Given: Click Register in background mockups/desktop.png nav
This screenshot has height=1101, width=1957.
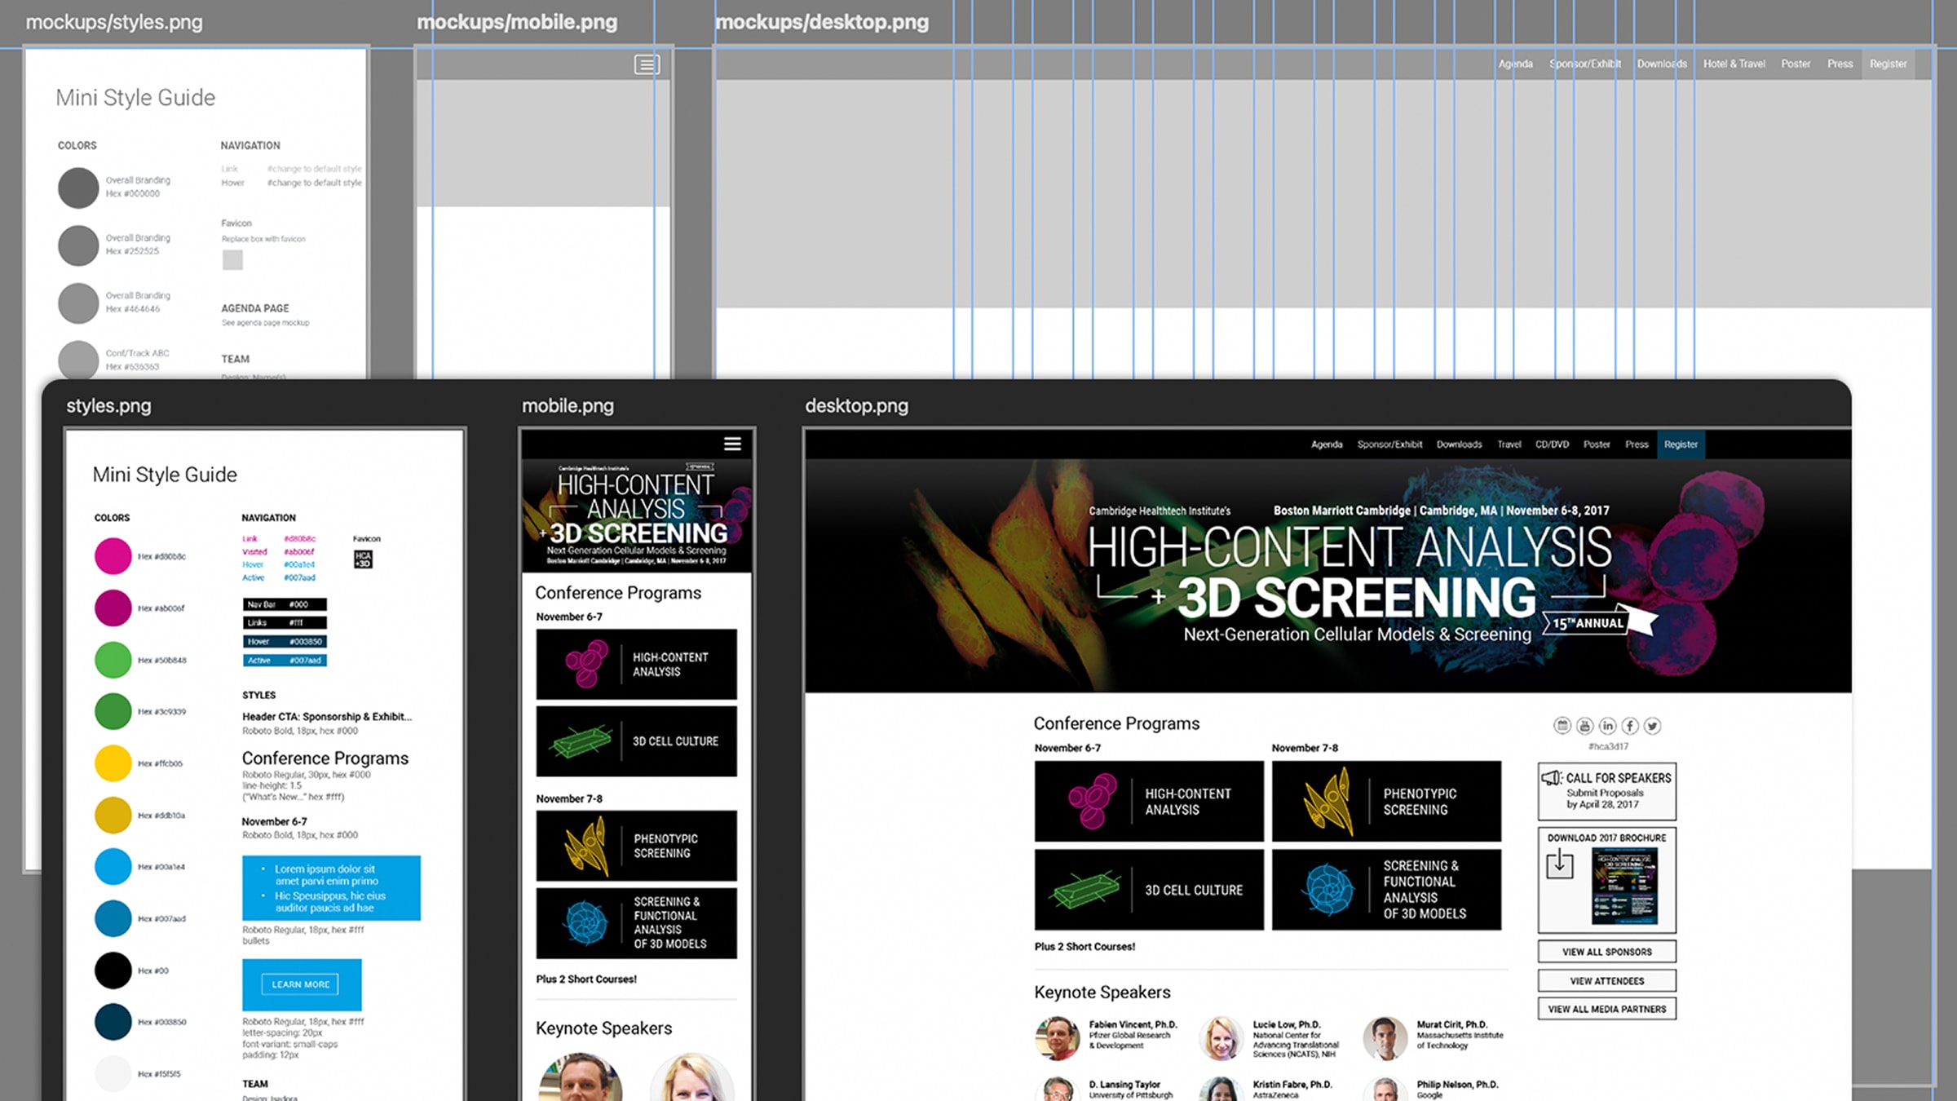Looking at the screenshot, I should pyautogui.click(x=1888, y=64).
